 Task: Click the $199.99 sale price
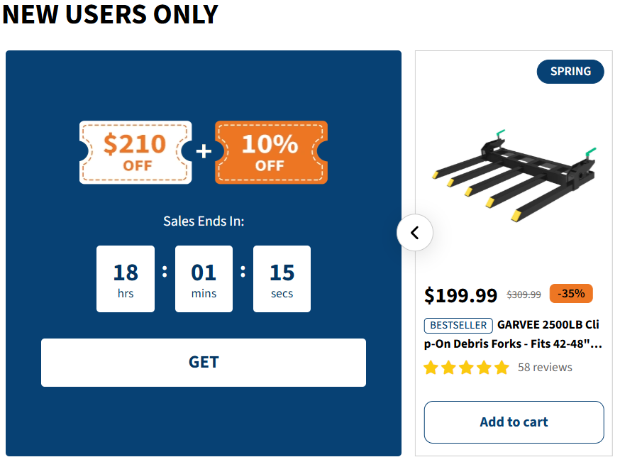click(x=460, y=295)
